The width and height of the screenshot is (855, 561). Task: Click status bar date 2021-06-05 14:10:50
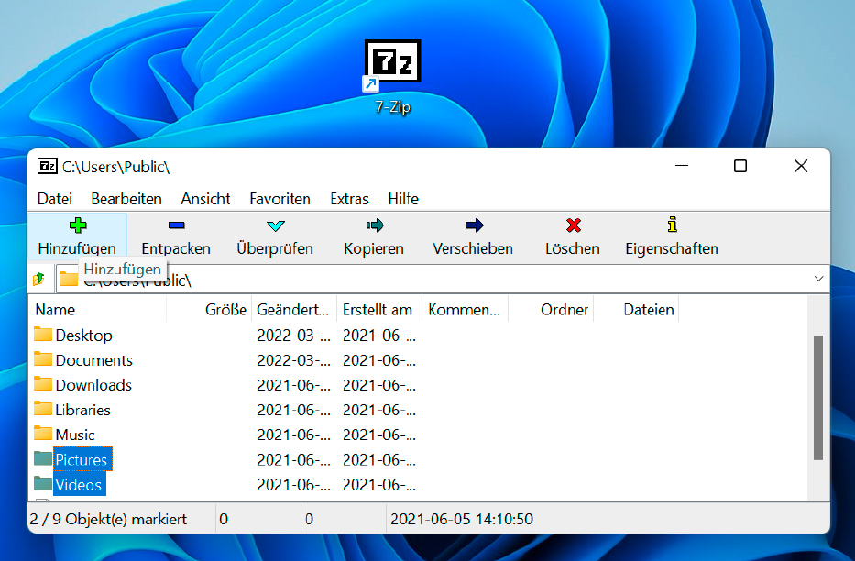tap(462, 519)
